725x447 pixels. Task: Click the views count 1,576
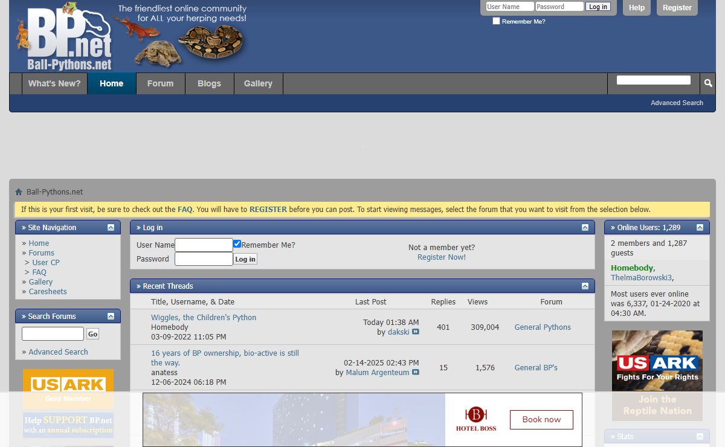(x=485, y=368)
